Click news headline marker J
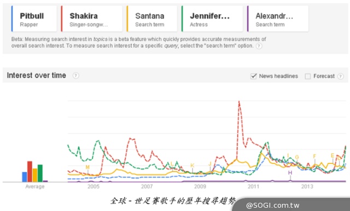350x211 pixels. (210, 164)
